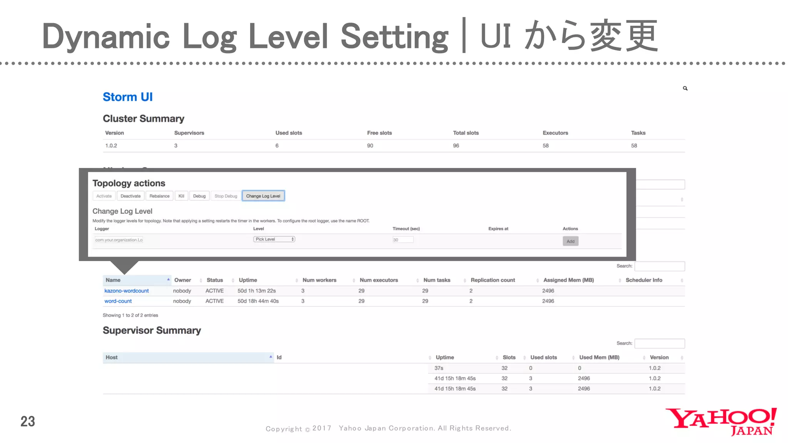The image size is (788, 443).
Task: Open the Storm UI home link
Action: tap(128, 97)
